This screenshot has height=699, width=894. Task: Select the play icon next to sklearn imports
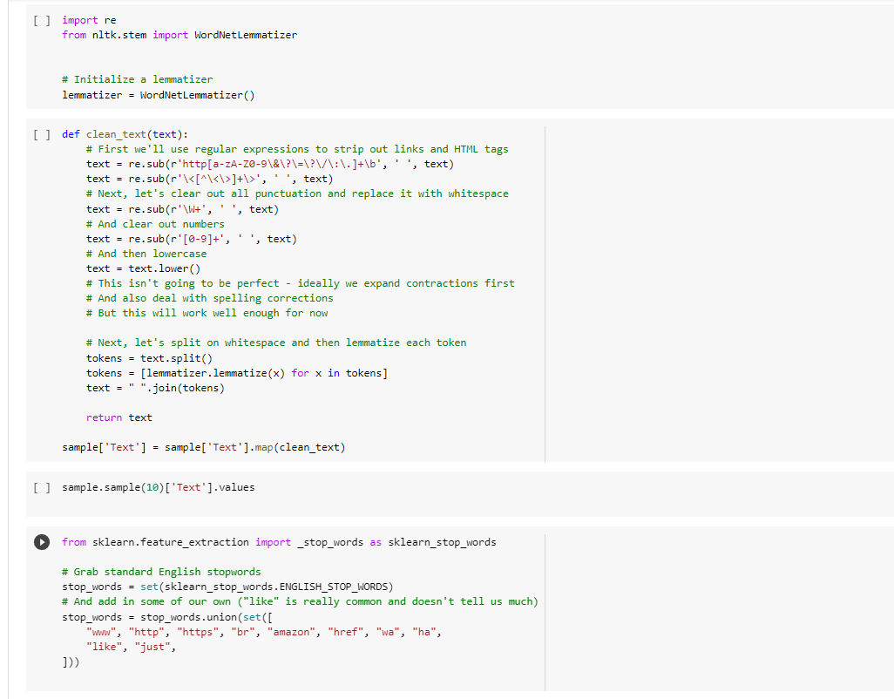coord(41,542)
